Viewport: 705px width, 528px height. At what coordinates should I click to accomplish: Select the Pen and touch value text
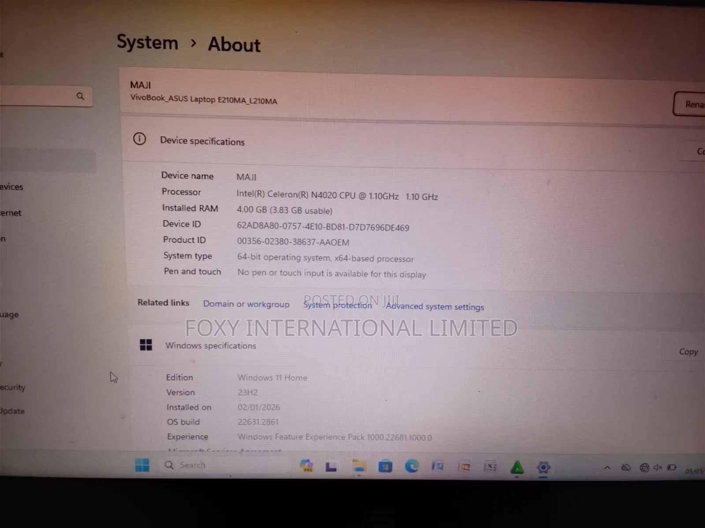[331, 273]
